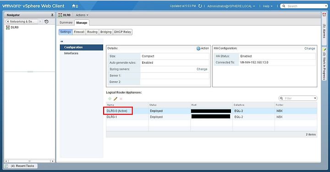Click Deployed status of DLR0-1
Screen dimensions: 330x172
pos(156,117)
